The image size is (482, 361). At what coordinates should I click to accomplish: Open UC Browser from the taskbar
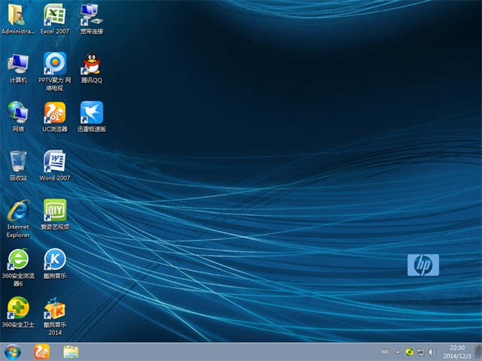pyautogui.click(x=41, y=351)
